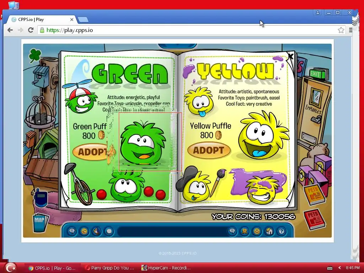The image size is (364, 273).
Task: Click 'Attitude: energetic, playful' text
Action: click(x=134, y=97)
